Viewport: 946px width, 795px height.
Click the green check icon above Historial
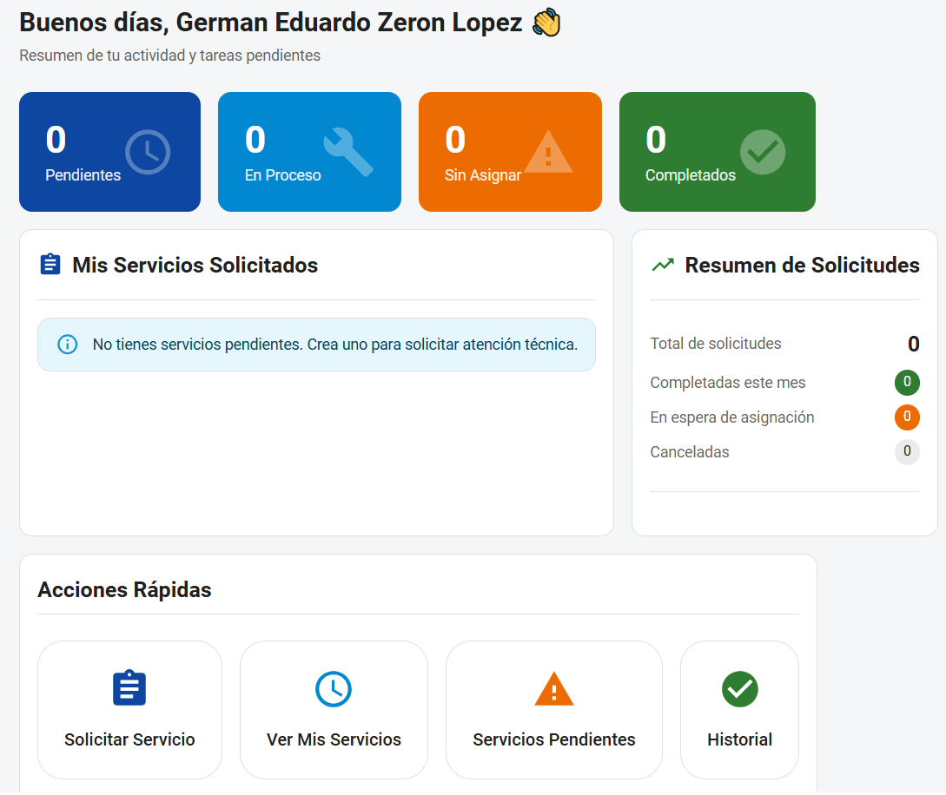[739, 687]
